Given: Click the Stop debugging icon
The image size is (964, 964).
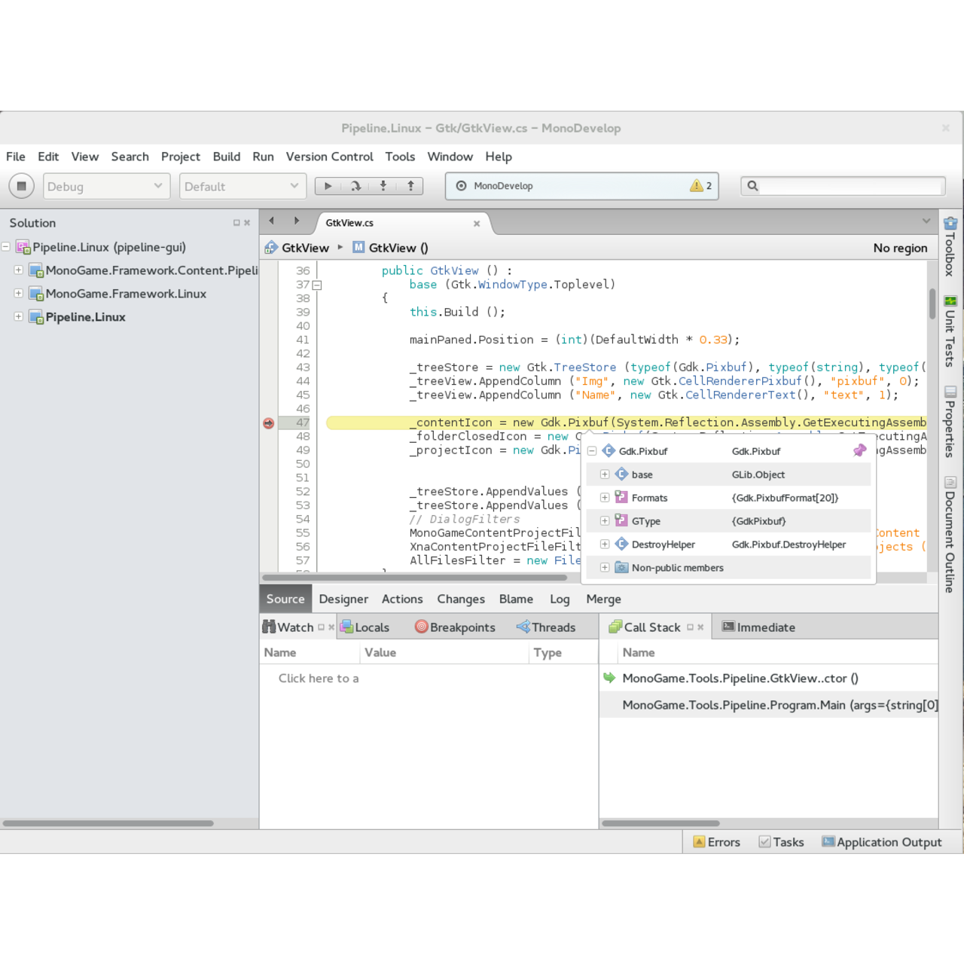Looking at the screenshot, I should [x=21, y=185].
